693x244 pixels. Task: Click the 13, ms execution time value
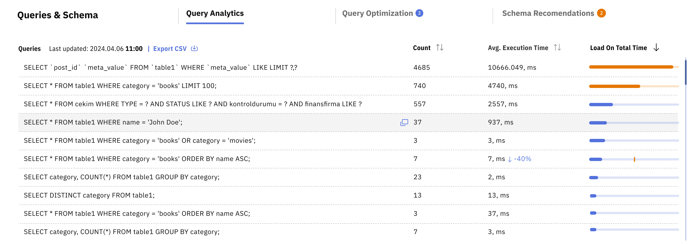(499, 195)
